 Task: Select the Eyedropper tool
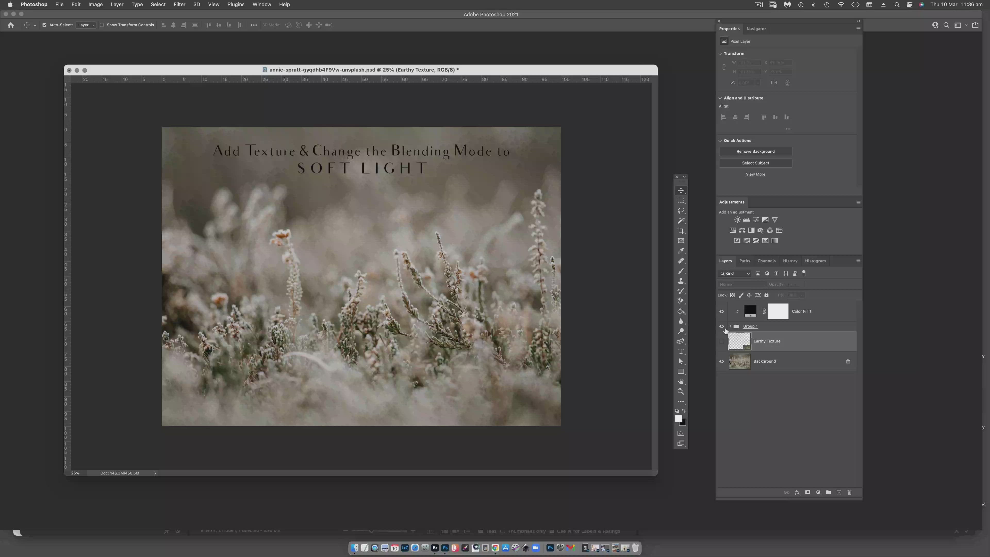(x=681, y=251)
